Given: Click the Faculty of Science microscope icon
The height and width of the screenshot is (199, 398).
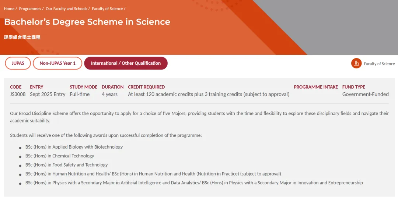Looking at the screenshot, I should (x=356, y=63).
